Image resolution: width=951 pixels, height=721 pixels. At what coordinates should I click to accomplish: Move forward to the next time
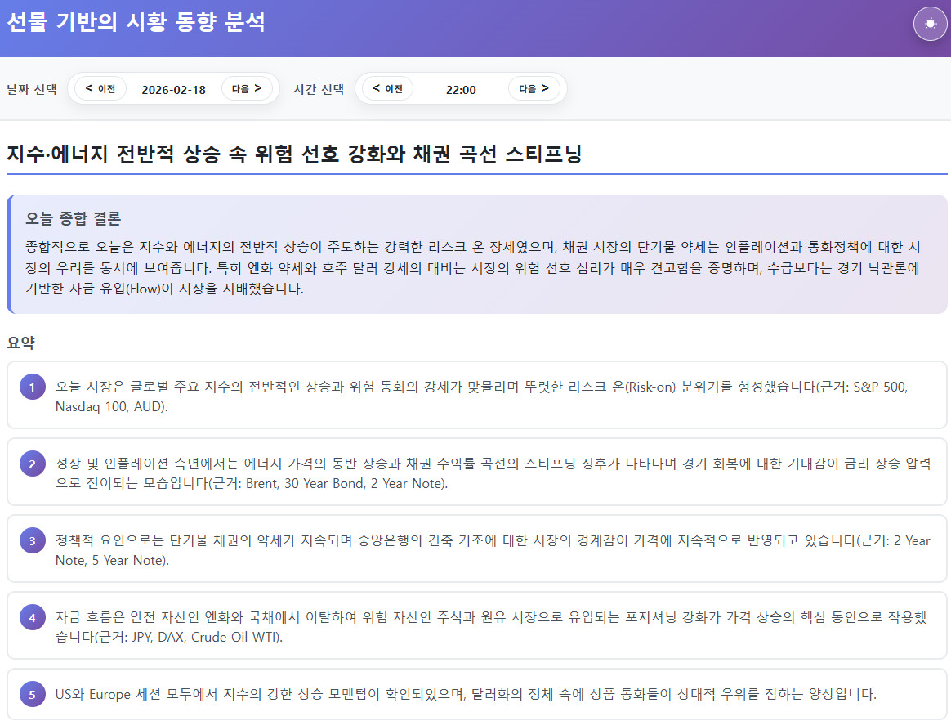coord(534,88)
